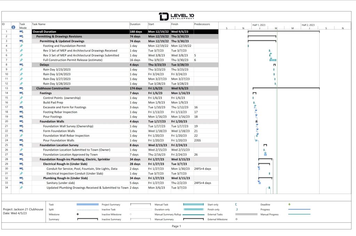
Task: Click the green Deadline arrow in the legend
Action: coord(289,204)
